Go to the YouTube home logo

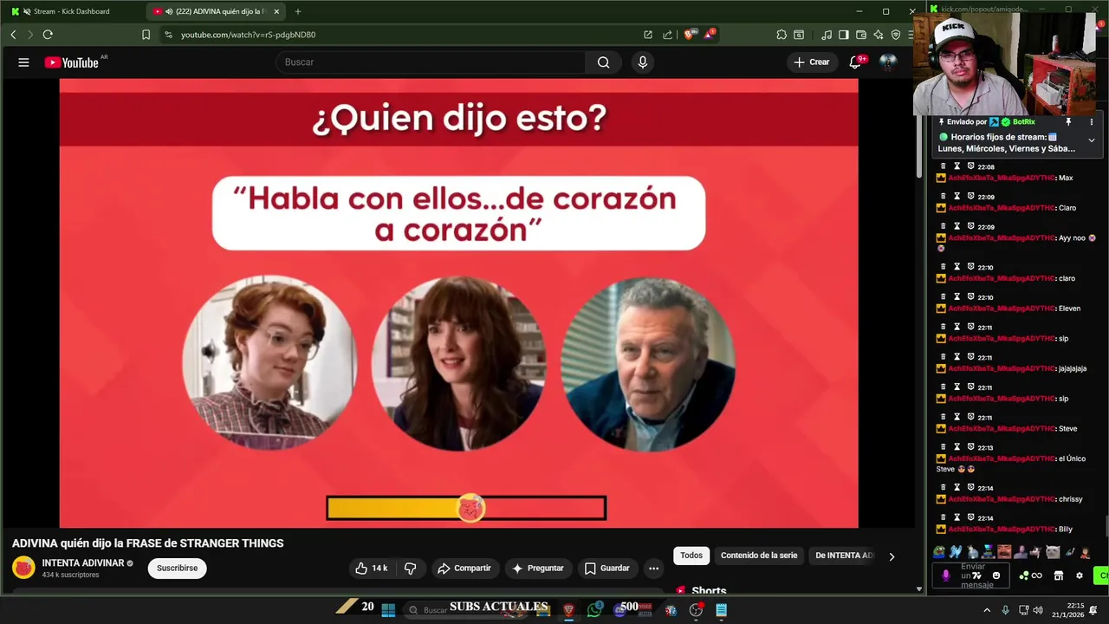[x=72, y=62]
